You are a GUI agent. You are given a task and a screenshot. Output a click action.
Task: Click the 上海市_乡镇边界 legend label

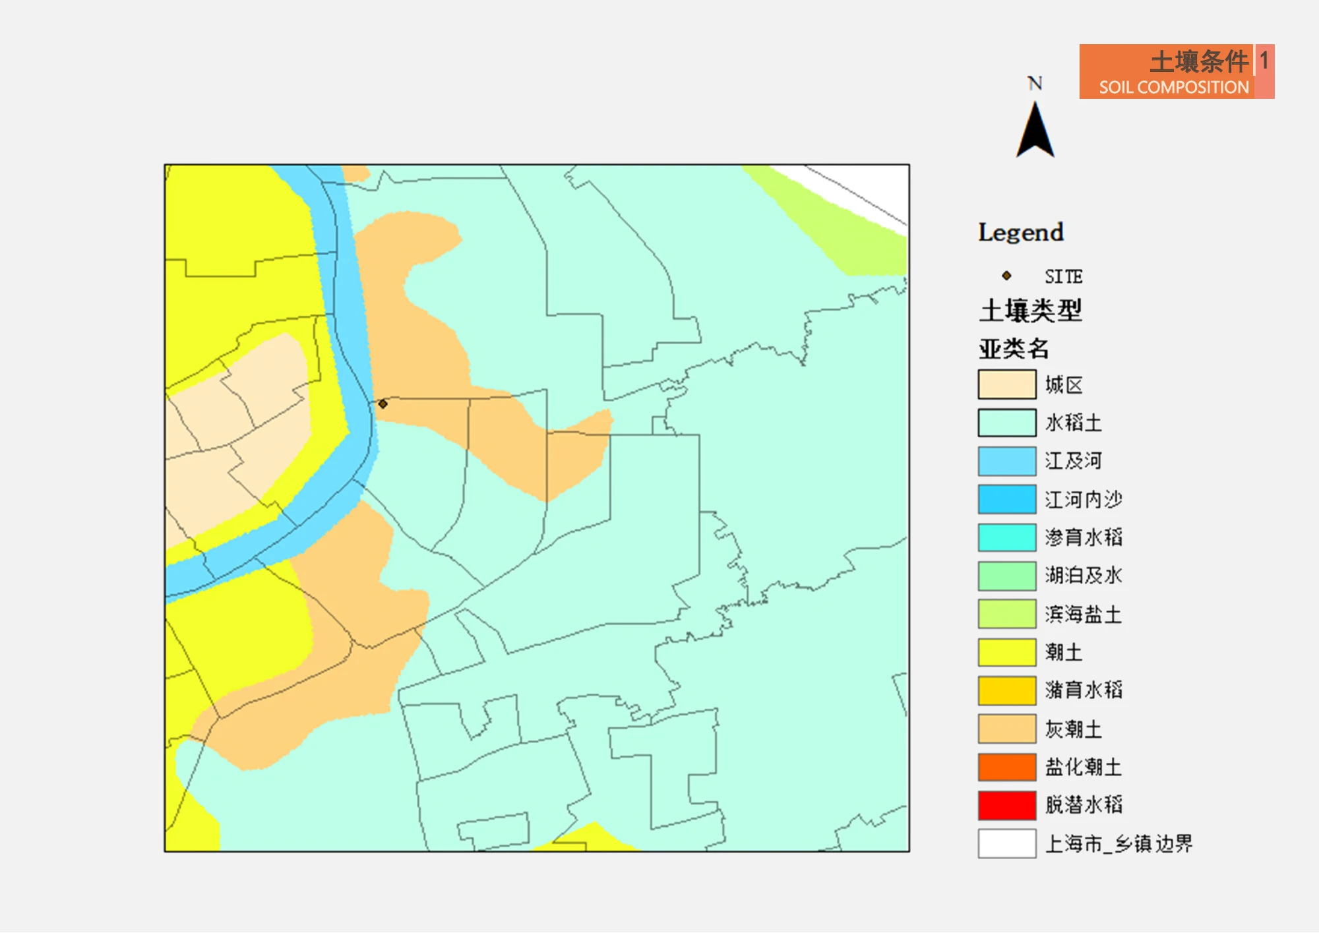click(x=1119, y=843)
